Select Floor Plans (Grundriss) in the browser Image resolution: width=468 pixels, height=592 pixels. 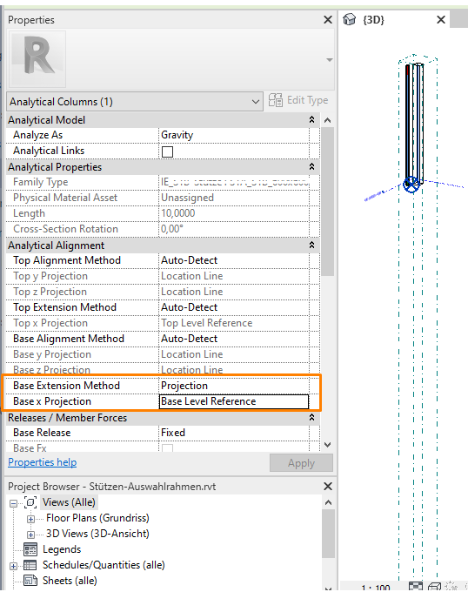(97, 518)
